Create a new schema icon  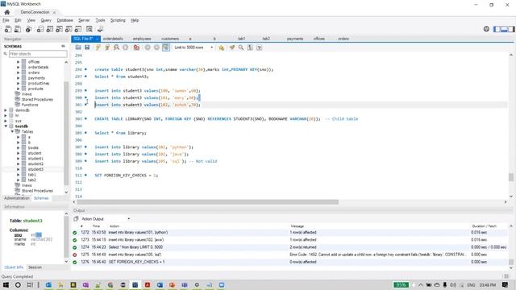[x=40, y=29]
